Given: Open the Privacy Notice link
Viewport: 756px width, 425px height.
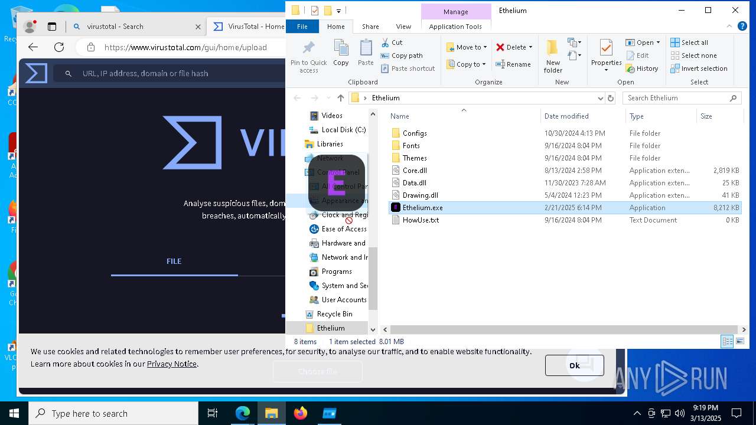Looking at the screenshot, I should (x=171, y=364).
